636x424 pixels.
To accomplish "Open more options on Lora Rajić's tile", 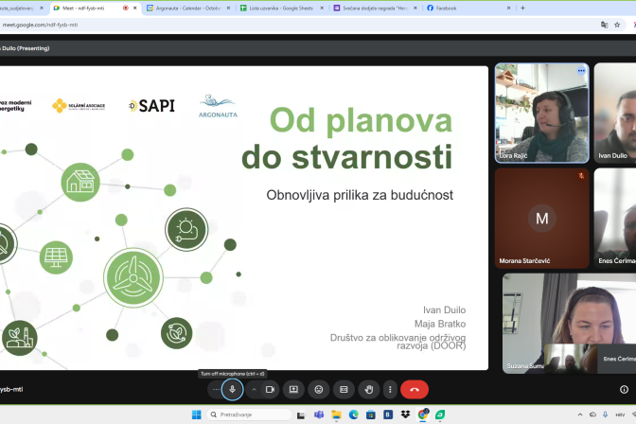I will (x=581, y=71).
